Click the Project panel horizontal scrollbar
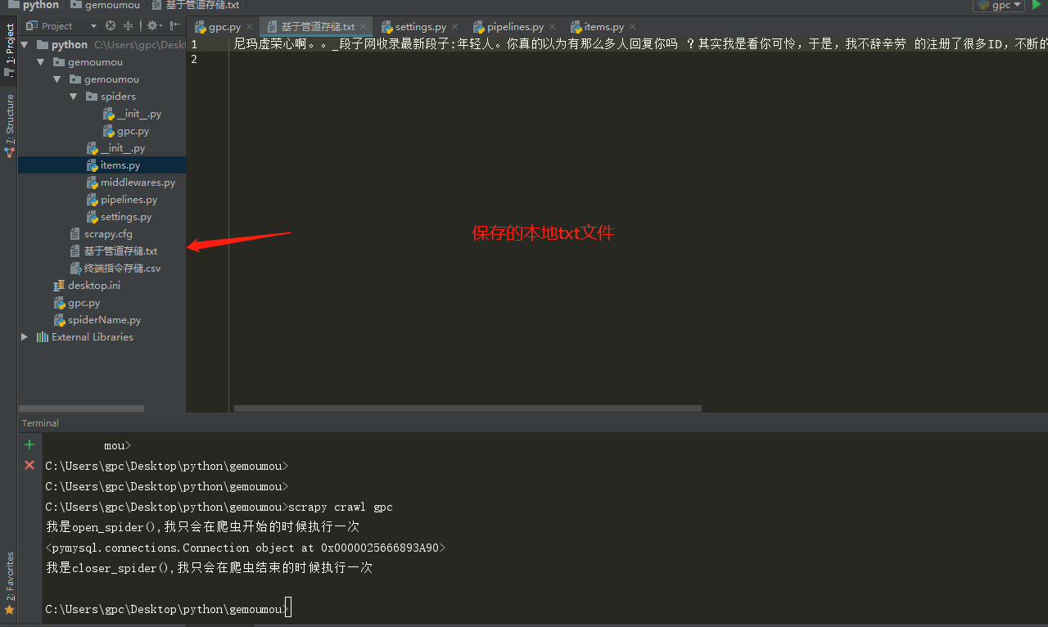Viewport: 1048px width, 627px height. pos(81,408)
